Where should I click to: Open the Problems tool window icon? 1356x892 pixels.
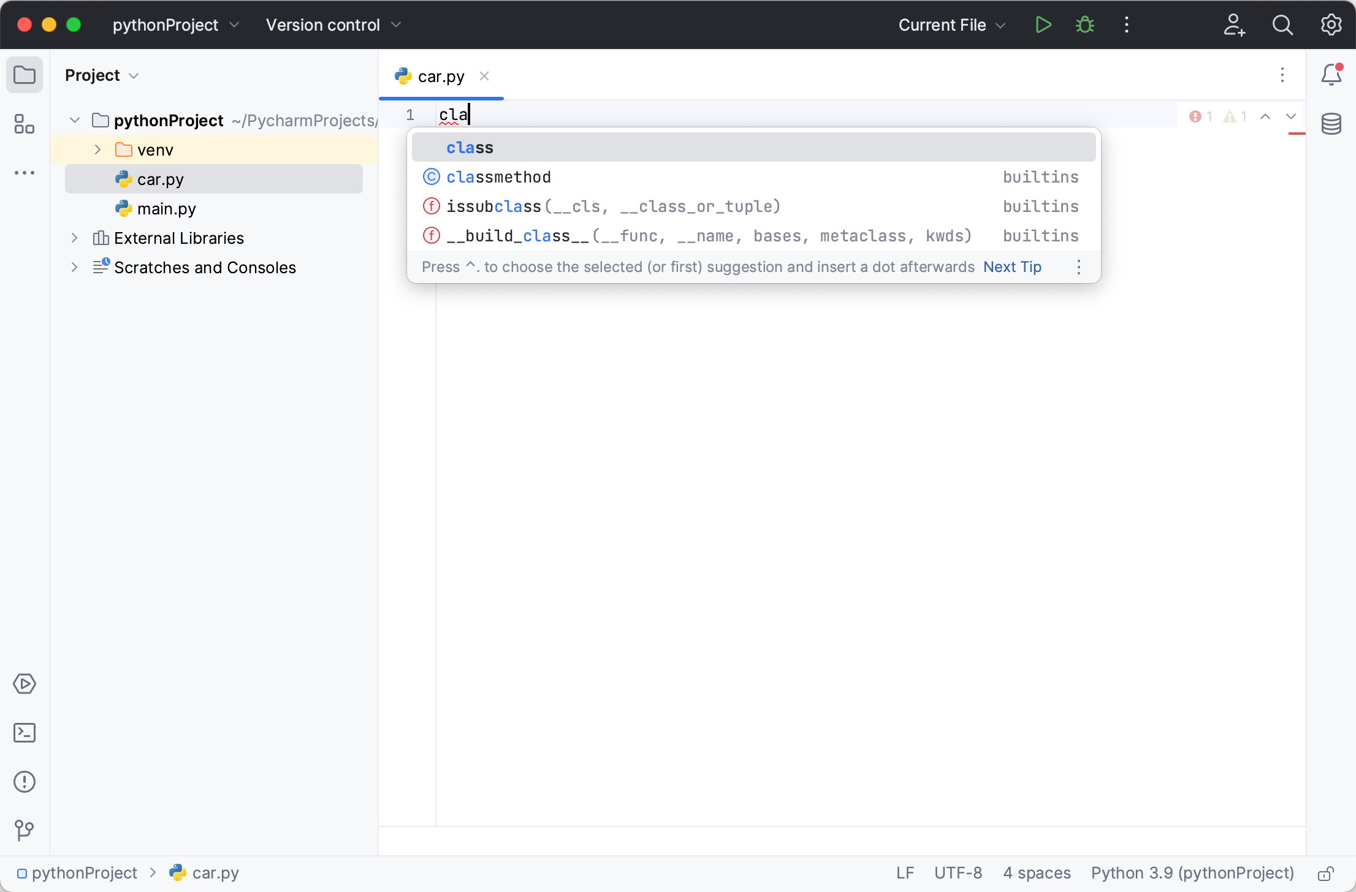(25, 782)
